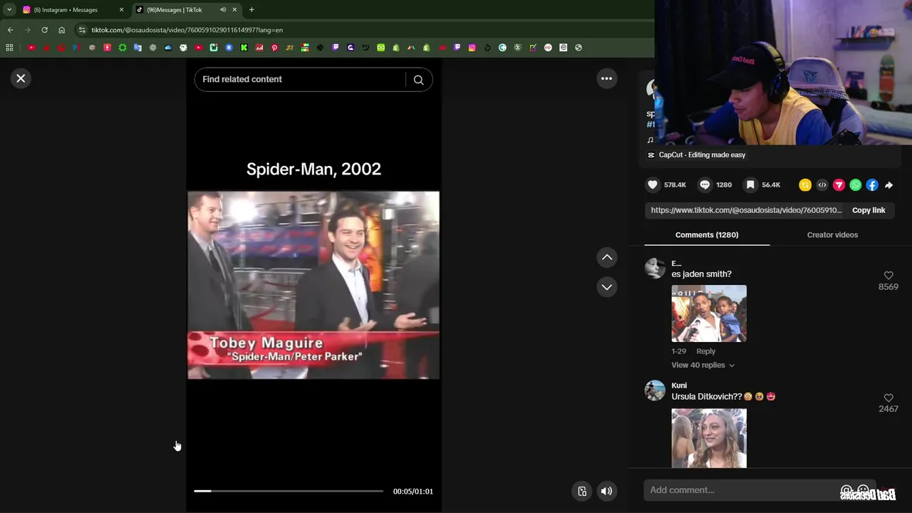Open the Apps grid in the bookmarks bar
Viewport: 912px width, 513px height.
click(9, 48)
